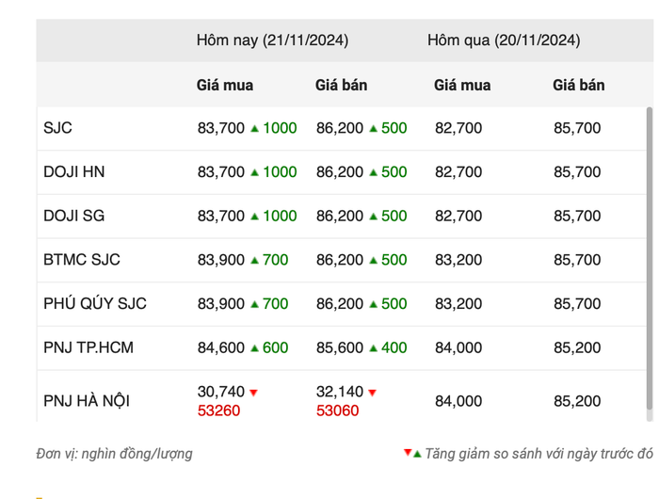The width and height of the screenshot is (659, 499).
Task: Click the up arrow in PNJ TP.HCM sell price
Action: (373, 348)
